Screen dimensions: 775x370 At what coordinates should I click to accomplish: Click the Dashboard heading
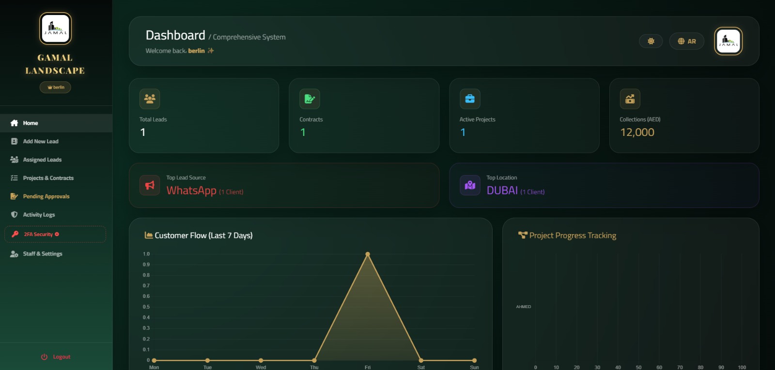[175, 35]
